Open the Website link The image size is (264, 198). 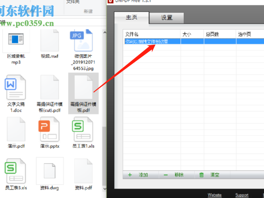(x=214, y=195)
